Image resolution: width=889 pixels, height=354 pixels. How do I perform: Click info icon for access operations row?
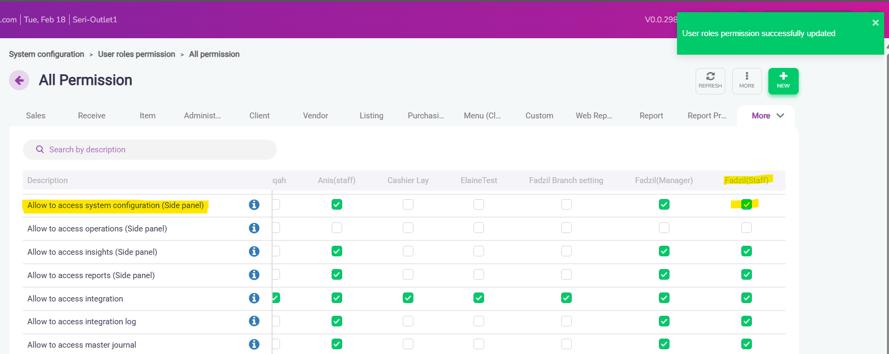(x=254, y=228)
